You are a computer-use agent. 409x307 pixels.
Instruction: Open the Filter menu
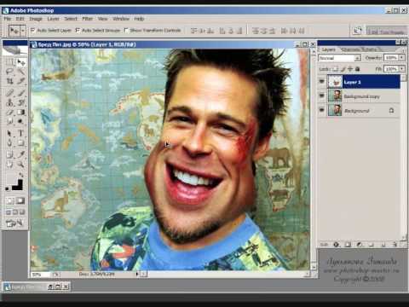[88, 19]
